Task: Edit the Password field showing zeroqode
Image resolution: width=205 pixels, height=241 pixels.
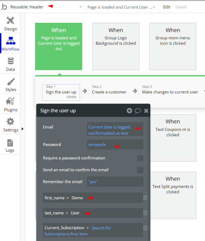Action: pyautogui.click(x=115, y=144)
